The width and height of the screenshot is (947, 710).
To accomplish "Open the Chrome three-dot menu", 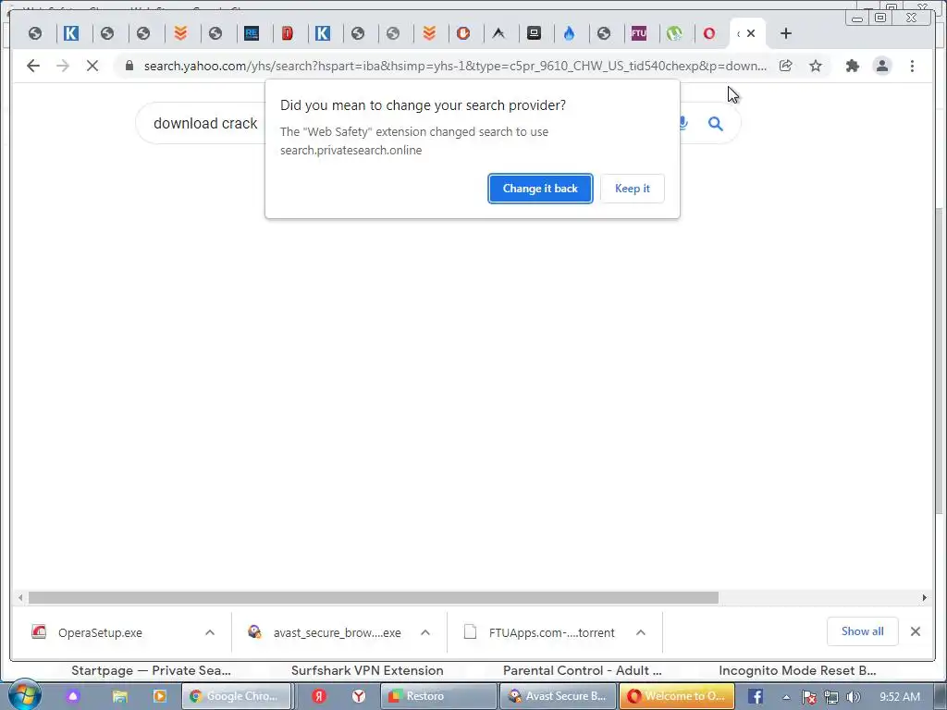I will [913, 66].
